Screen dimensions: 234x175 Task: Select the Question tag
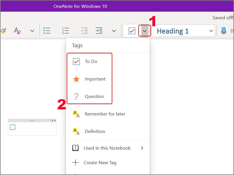(x=108, y=97)
